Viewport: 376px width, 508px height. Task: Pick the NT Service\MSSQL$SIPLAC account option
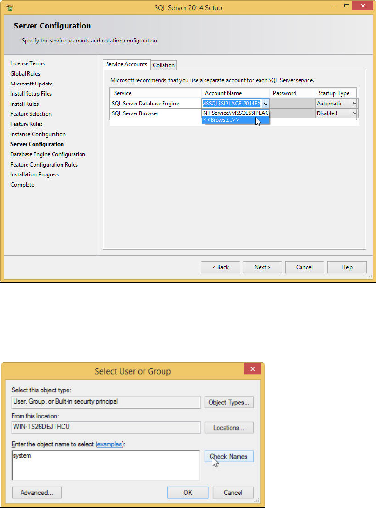[x=236, y=113]
